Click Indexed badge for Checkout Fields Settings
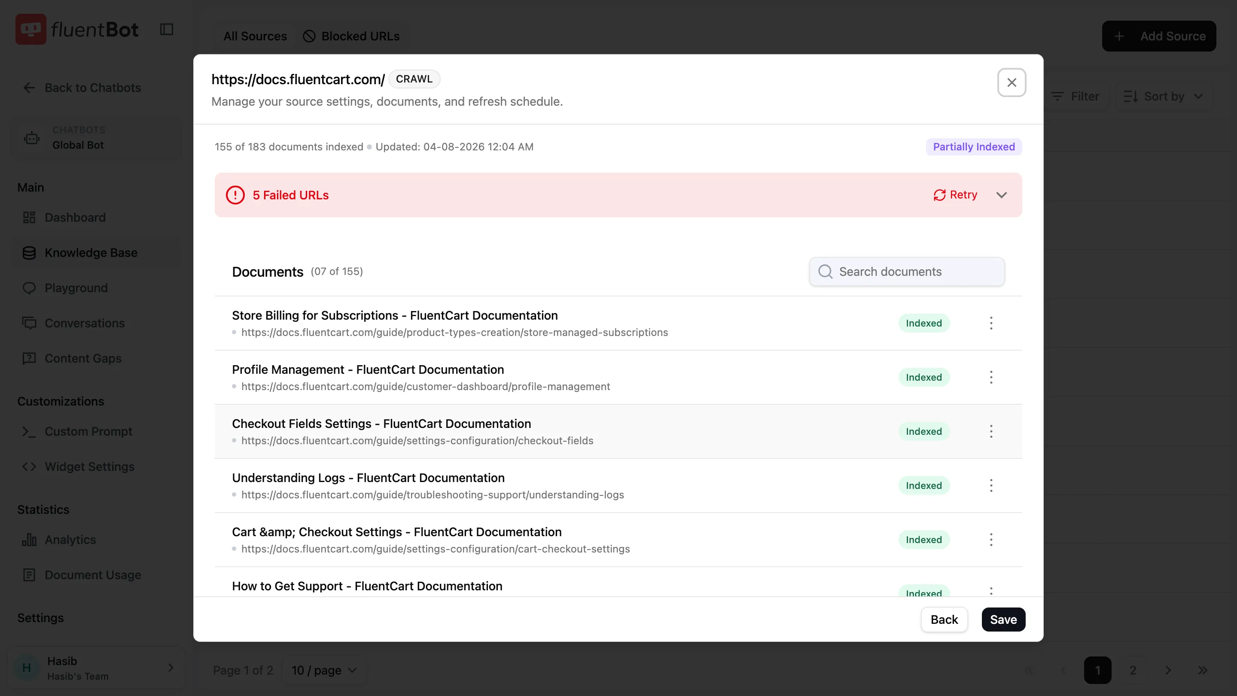1237x696 pixels. (x=923, y=431)
